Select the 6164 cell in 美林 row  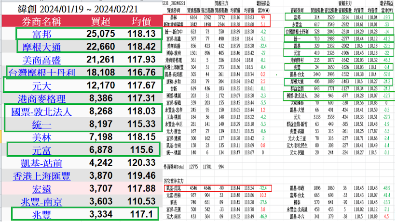pos(193,18)
